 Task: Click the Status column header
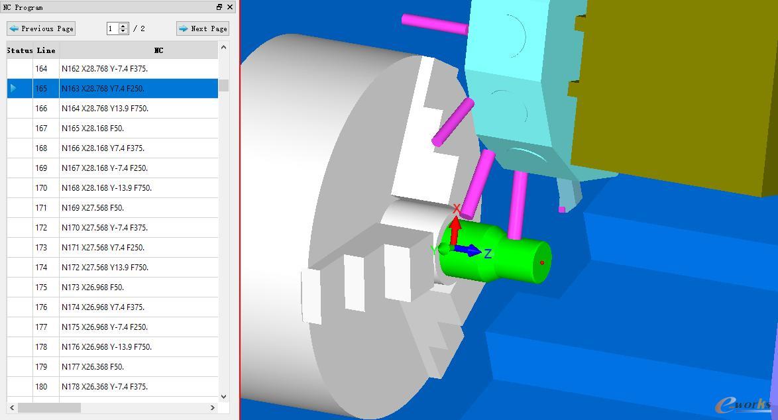[20, 50]
